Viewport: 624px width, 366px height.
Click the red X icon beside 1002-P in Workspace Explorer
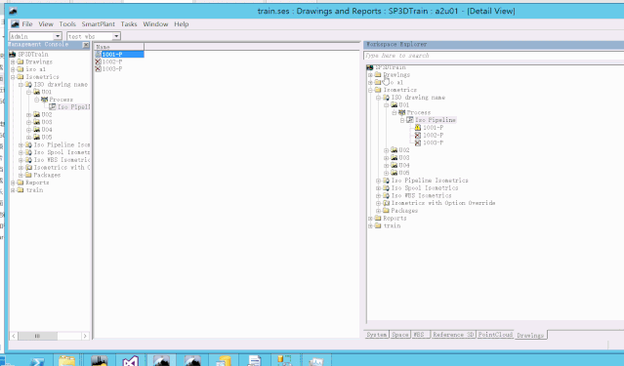pos(417,136)
